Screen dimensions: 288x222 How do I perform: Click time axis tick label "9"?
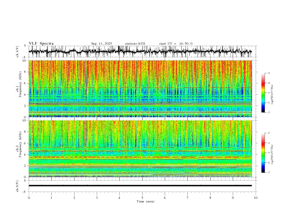tap(233, 198)
